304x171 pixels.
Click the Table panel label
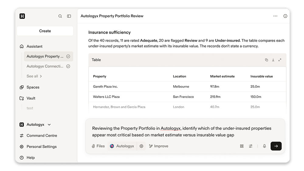pyautogui.click(x=96, y=60)
